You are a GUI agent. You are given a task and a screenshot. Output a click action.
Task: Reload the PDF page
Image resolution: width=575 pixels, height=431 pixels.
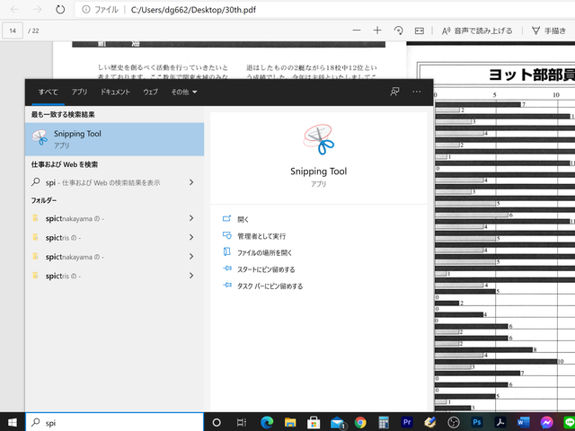coord(60,10)
